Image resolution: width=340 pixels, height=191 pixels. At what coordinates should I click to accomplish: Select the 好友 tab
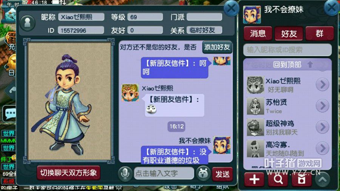pos(289,34)
